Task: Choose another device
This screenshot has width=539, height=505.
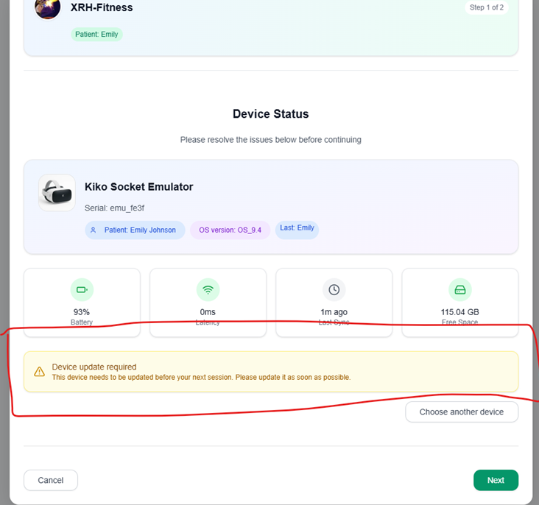Action: (x=462, y=412)
